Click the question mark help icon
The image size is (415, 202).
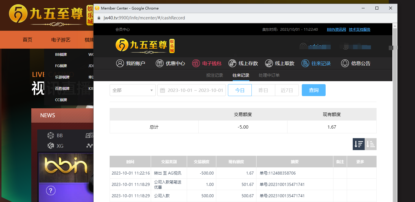click(51, 190)
